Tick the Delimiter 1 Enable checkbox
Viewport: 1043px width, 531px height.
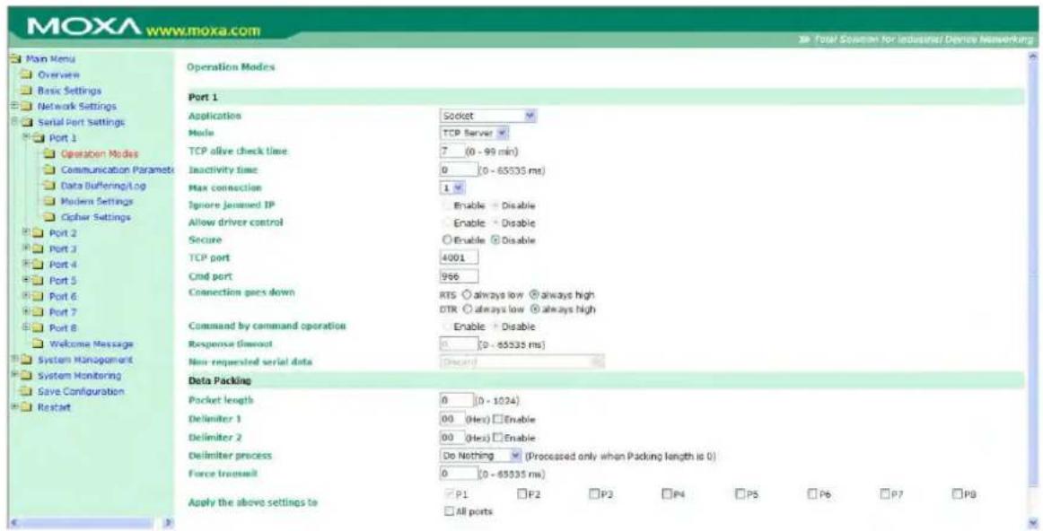pos(498,420)
